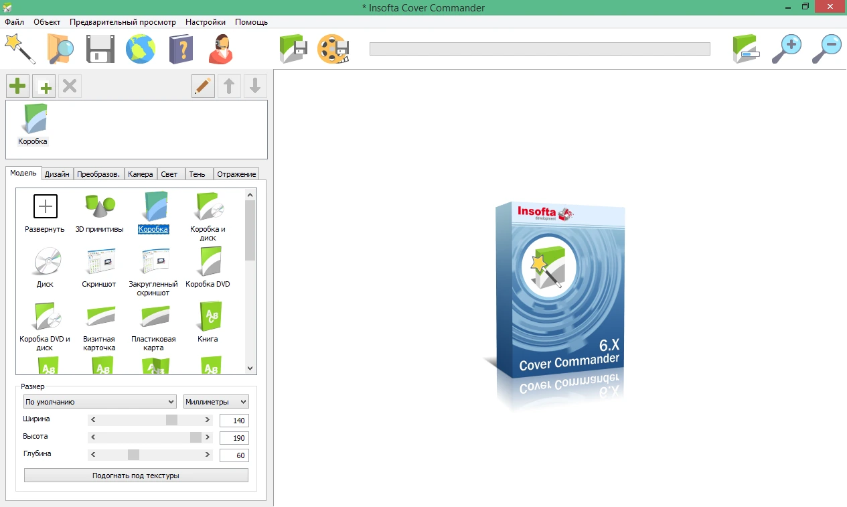Image resolution: width=847 pixels, height=507 pixels.
Task: Expand the По умолчанию size dropdown
Action: (x=100, y=402)
